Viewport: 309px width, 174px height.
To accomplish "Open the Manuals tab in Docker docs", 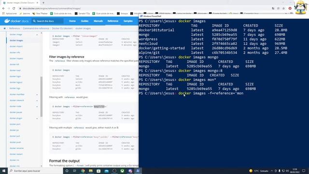I will 98,21.
